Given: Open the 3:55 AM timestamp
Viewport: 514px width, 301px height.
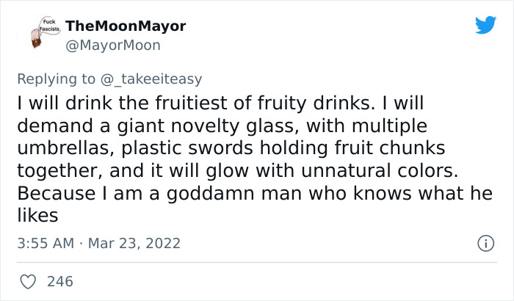Looking at the screenshot, I should coord(46,242).
